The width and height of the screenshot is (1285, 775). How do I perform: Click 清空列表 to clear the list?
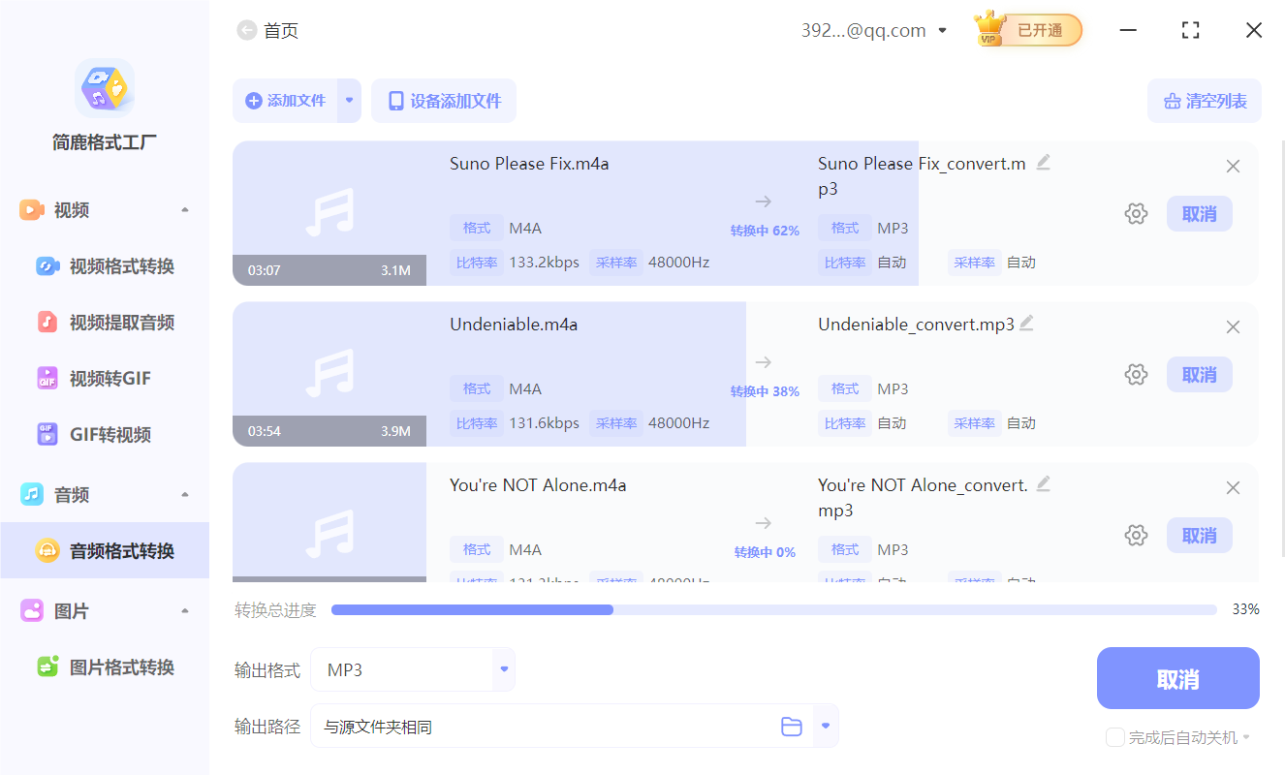coord(1205,101)
